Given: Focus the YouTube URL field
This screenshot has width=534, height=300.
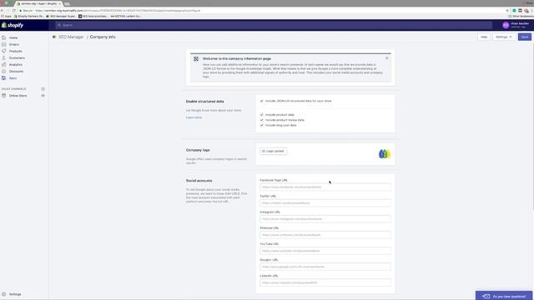Looking at the screenshot, I should point(325,251).
